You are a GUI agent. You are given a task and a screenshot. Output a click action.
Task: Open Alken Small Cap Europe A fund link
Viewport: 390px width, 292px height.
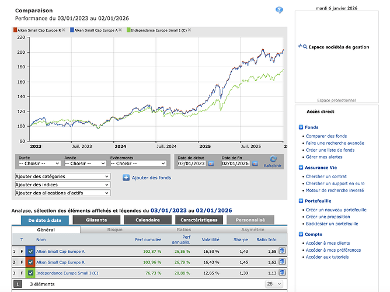click(x=61, y=252)
